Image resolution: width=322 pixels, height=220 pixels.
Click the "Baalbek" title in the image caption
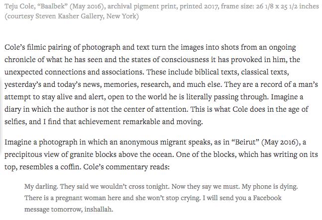coord(54,6)
